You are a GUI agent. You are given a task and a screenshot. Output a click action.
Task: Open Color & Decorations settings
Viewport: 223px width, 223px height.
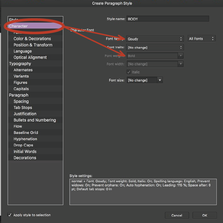pyautogui.click(x=32, y=39)
